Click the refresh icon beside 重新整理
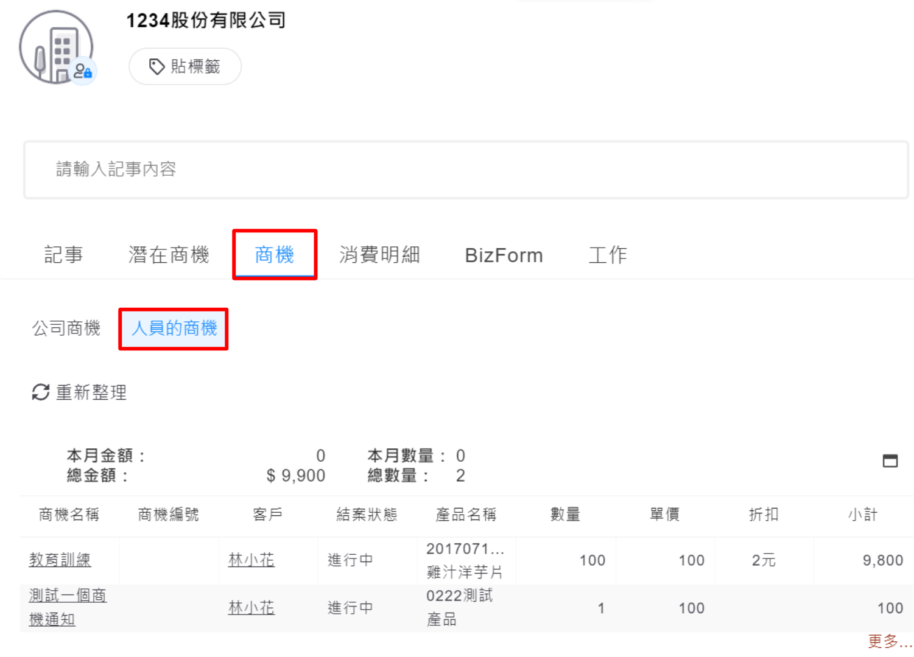The width and height of the screenshot is (914, 657). (x=41, y=392)
